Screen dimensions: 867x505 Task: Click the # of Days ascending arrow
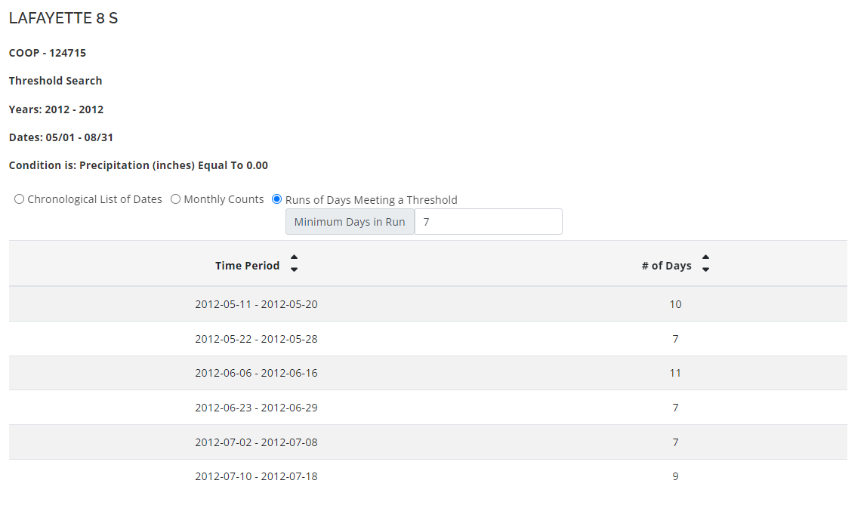click(x=705, y=259)
